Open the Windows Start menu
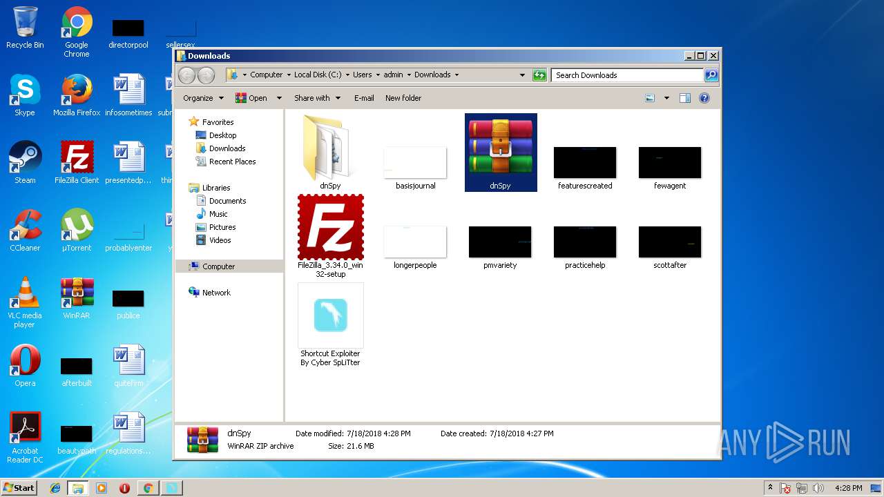Screen dimensions: 884x497 tap(19, 487)
